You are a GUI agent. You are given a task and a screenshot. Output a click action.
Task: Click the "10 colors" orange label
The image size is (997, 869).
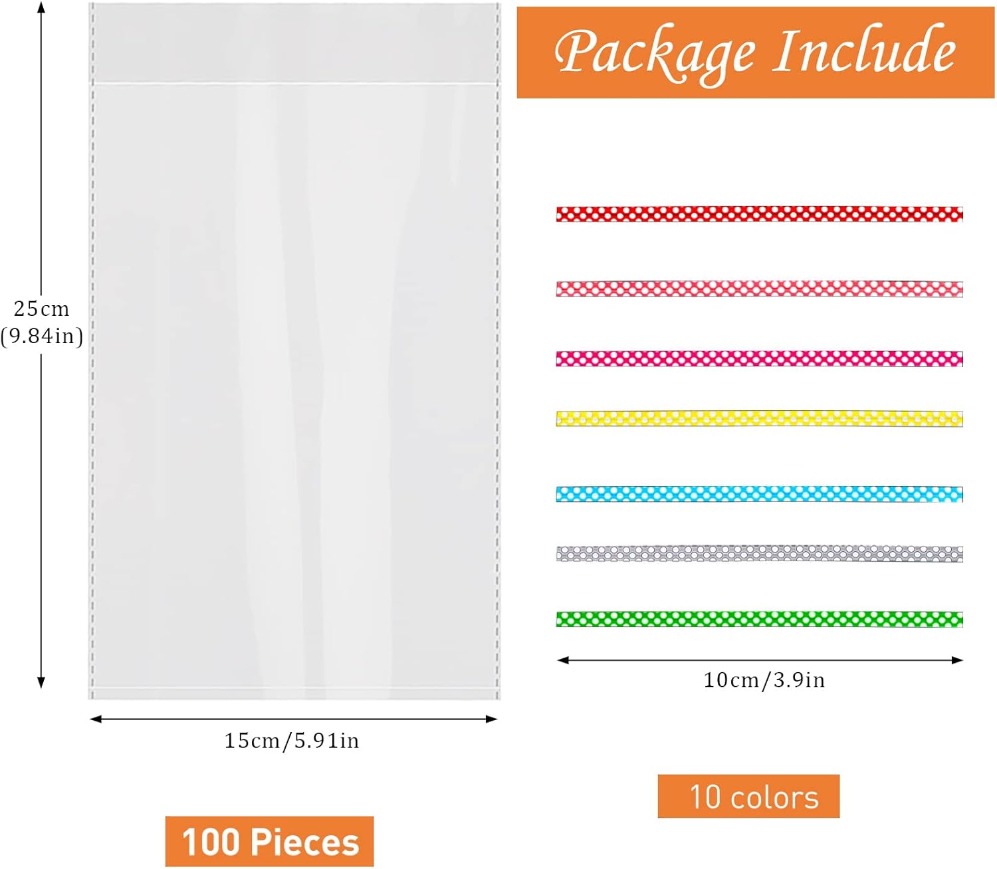click(748, 796)
